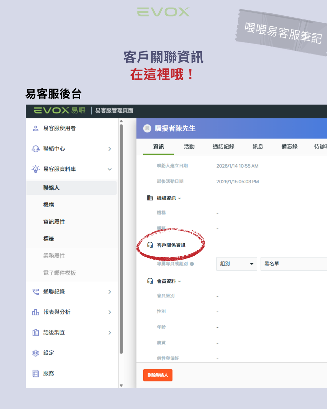The image size is (327, 409).
Task: Switch to the 訊息 tab
Action: tap(258, 147)
